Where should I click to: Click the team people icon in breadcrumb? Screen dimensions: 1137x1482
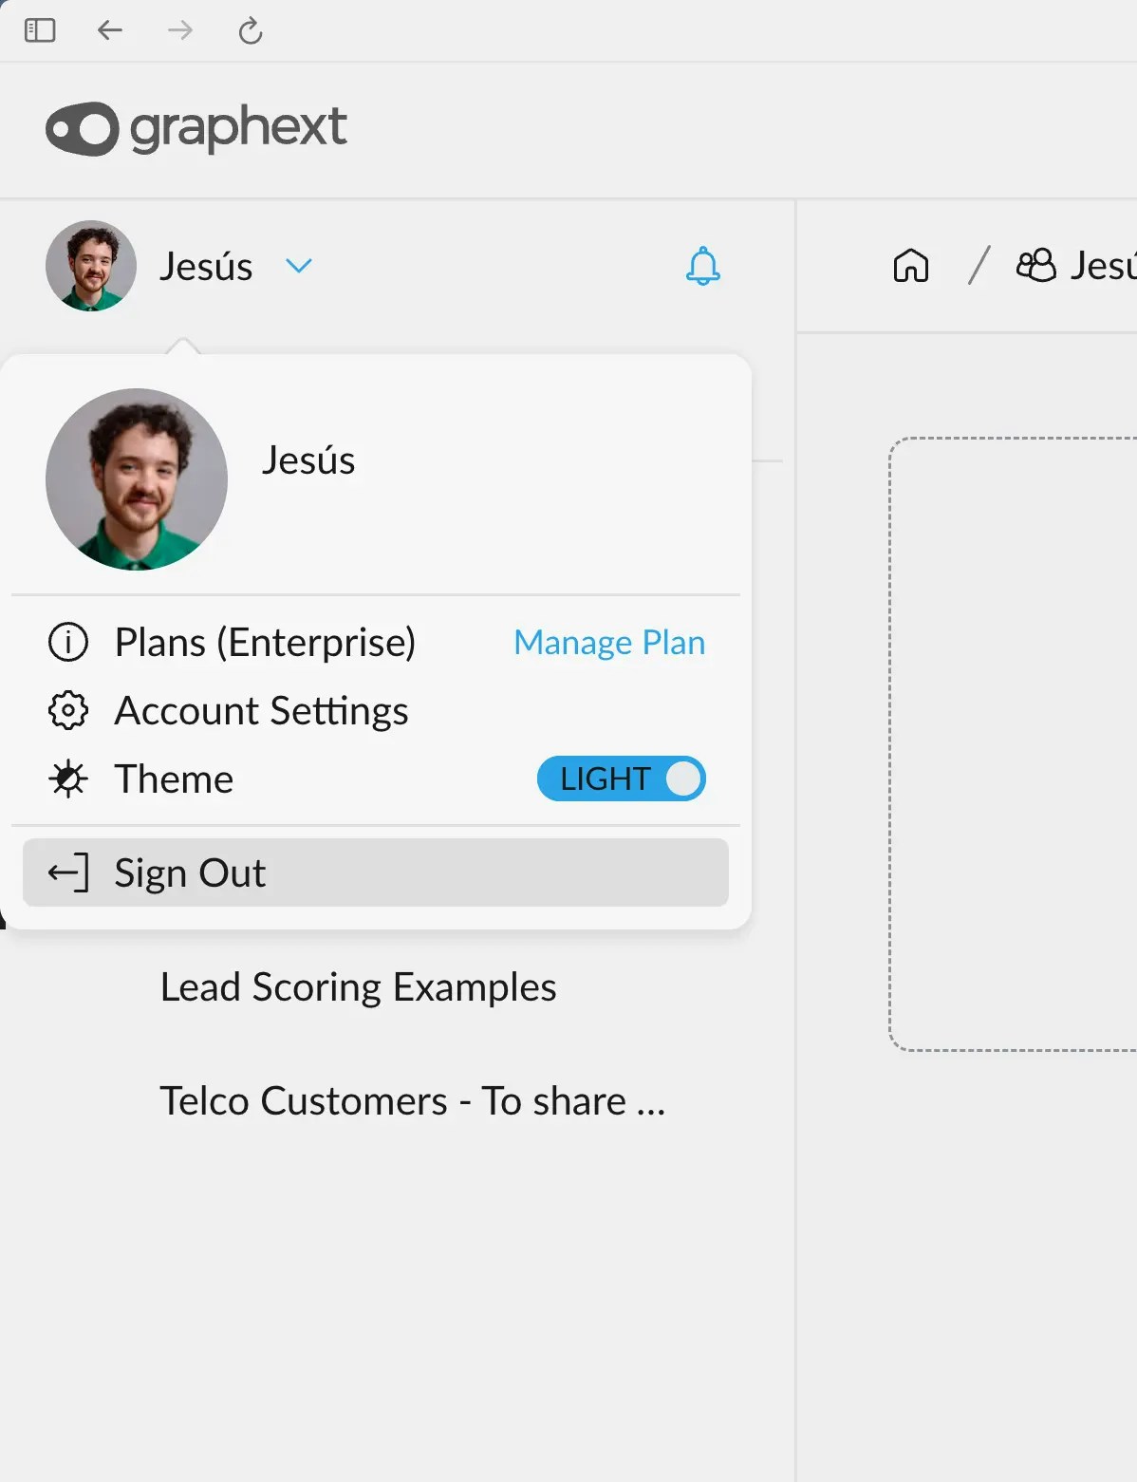[1035, 266]
